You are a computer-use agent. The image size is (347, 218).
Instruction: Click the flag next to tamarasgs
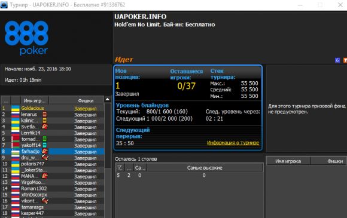coord(16,207)
